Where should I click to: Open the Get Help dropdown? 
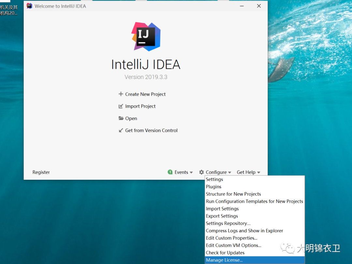coord(248,172)
